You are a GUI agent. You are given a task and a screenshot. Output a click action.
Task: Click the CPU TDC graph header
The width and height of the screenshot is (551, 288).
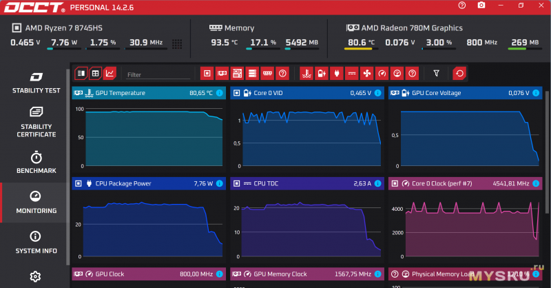306,183
